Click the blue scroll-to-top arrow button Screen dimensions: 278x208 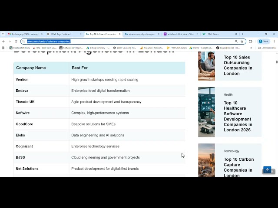pos(267,170)
